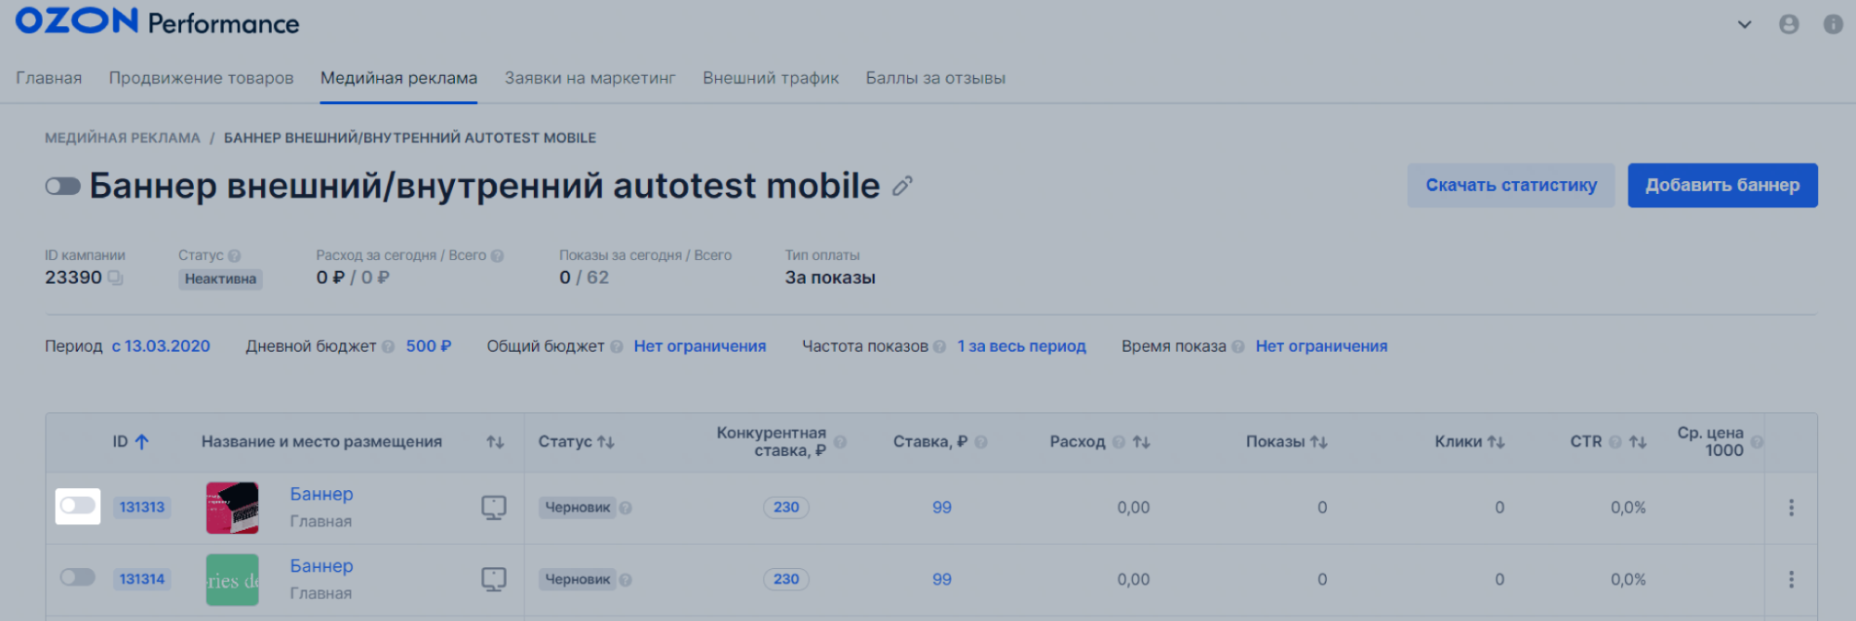The width and height of the screenshot is (1856, 621).
Task: Click the OZON Performance logo
Action: (x=157, y=21)
